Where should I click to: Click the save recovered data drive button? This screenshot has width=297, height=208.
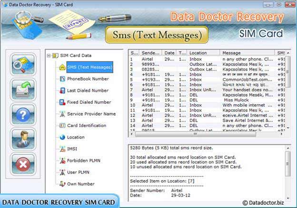click(23, 89)
